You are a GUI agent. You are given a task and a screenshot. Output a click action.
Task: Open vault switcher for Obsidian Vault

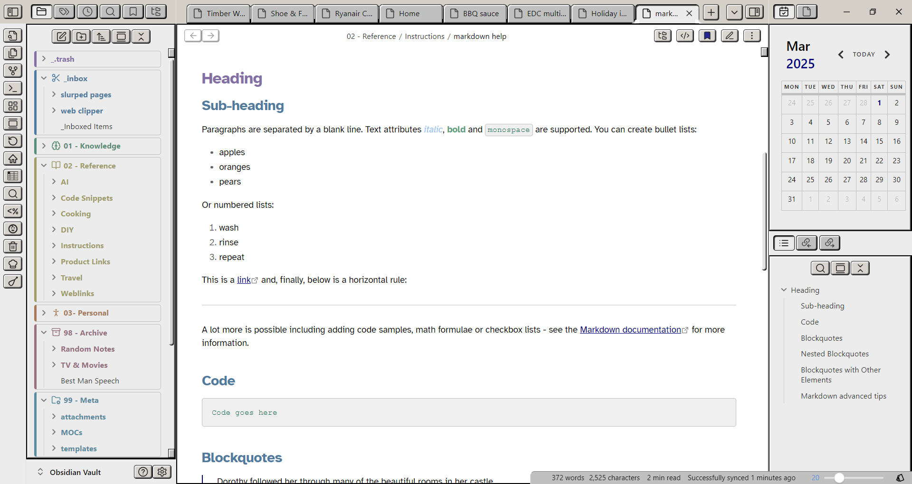[69, 472]
